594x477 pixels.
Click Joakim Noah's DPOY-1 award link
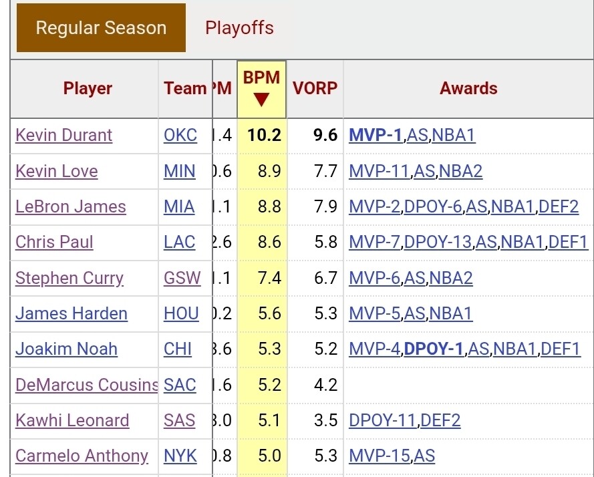point(434,349)
